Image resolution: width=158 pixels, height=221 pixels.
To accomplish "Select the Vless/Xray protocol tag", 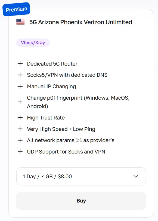I will 33,42.
